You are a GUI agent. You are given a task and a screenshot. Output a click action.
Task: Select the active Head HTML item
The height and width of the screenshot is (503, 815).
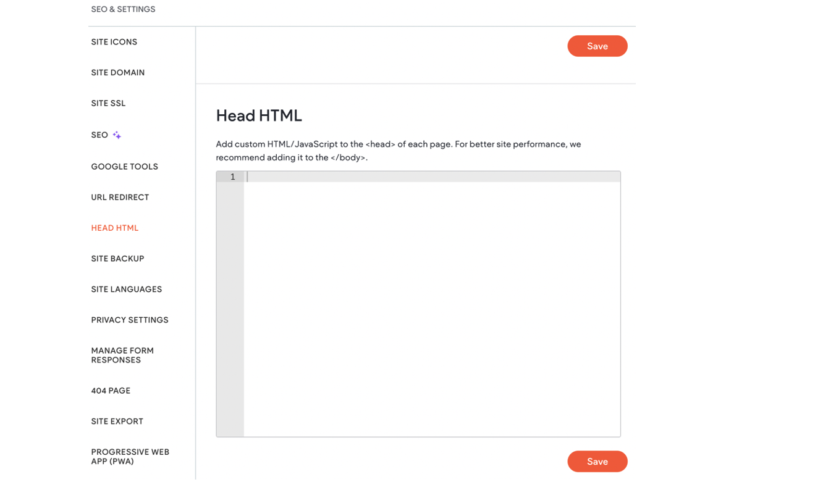point(115,228)
